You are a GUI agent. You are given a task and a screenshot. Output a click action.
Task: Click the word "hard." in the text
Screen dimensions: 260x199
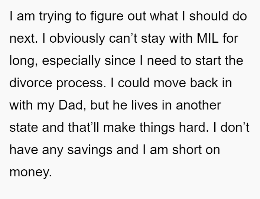(x=194, y=127)
